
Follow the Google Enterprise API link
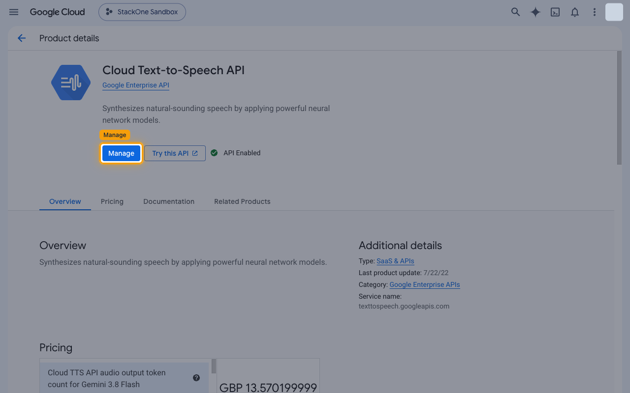(136, 85)
